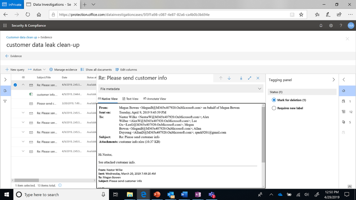Collapse the Tagging panel chevron

click(334, 80)
